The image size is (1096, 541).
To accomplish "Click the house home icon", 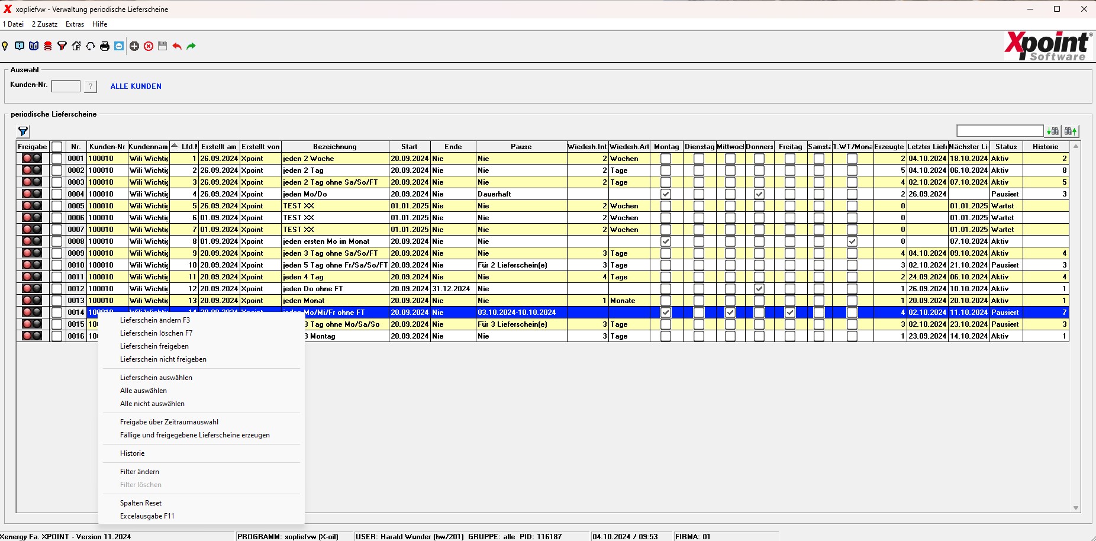I will pos(76,46).
